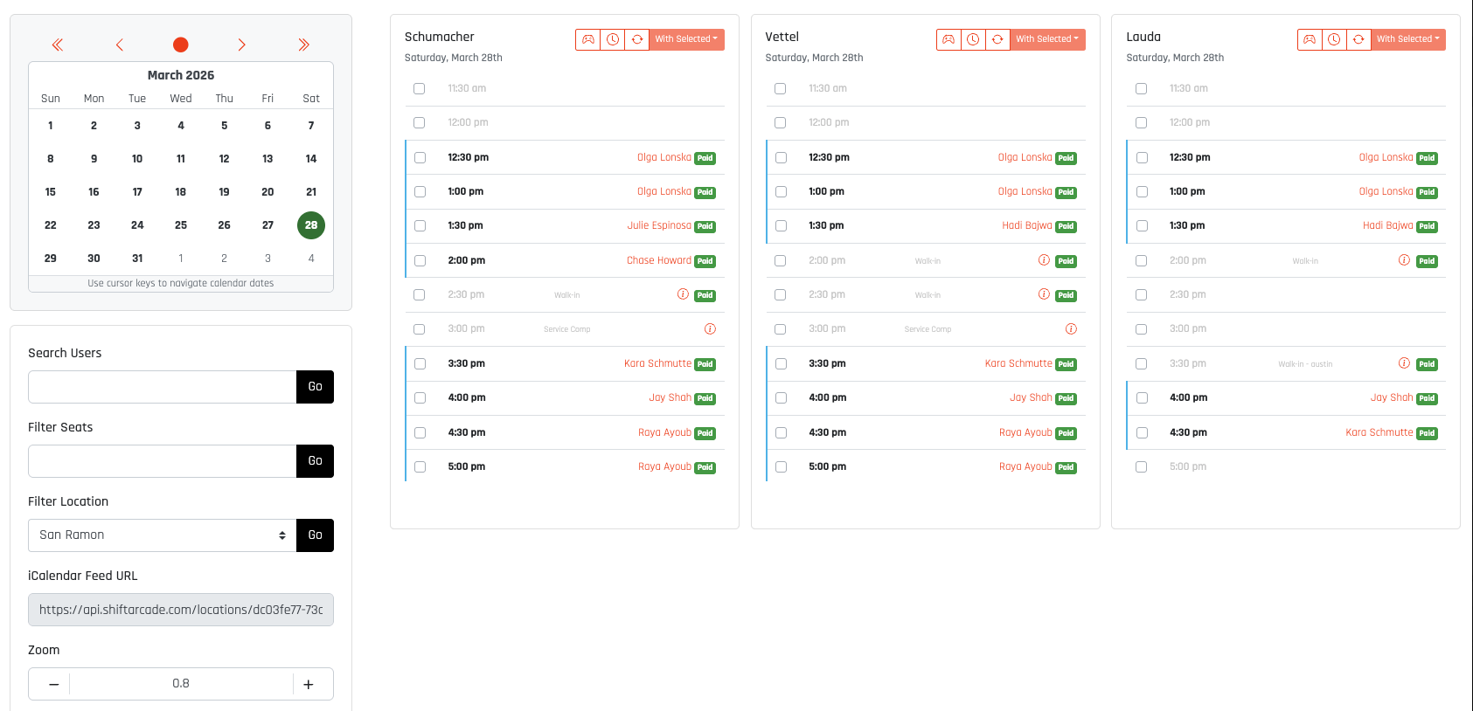Screen dimensions: 1473x711
Task: Select Schumacher 2:00 pm Chase Howard checkbox
Action: [420, 261]
